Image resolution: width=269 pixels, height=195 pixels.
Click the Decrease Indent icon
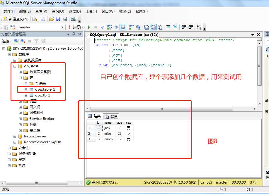184,27
